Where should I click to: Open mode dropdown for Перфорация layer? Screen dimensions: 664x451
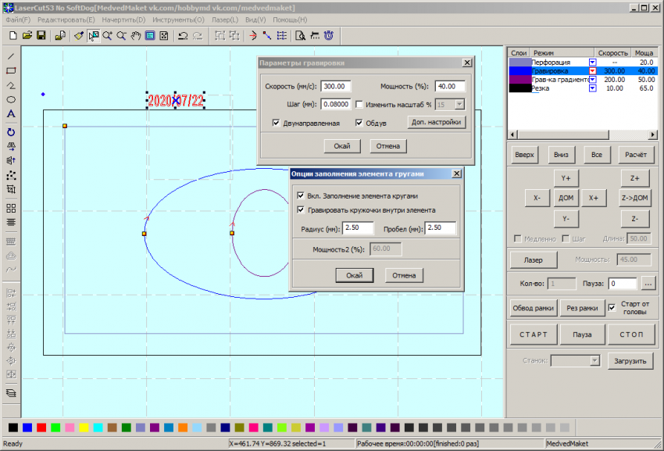[592, 62]
